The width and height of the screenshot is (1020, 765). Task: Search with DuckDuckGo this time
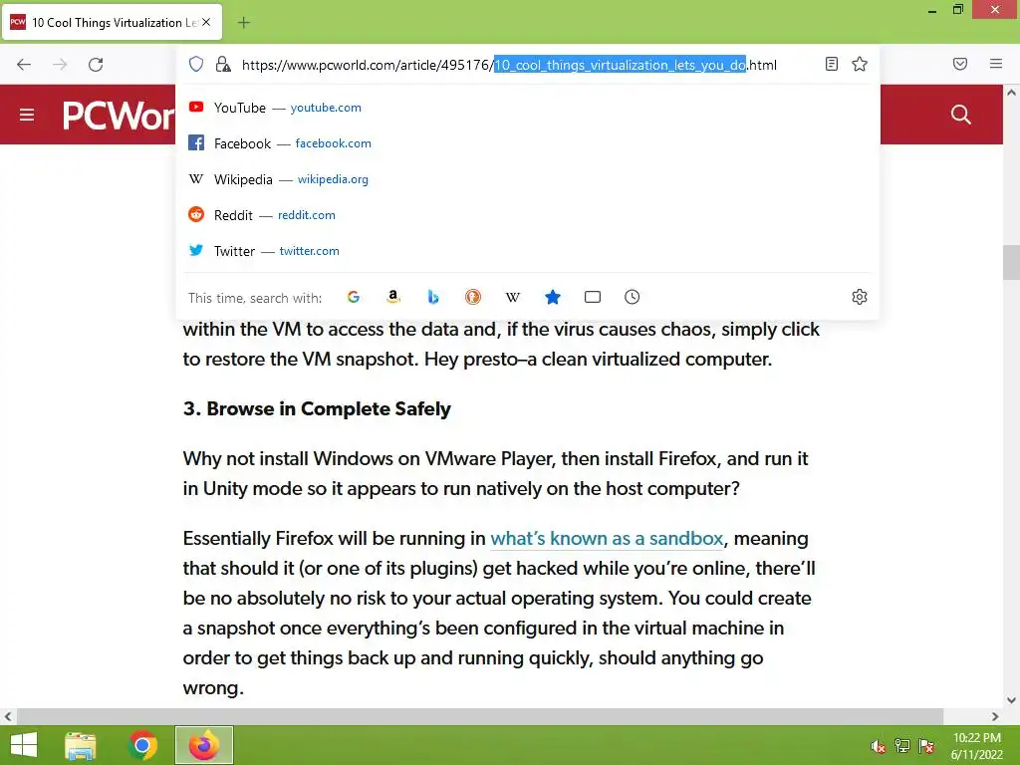point(473,297)
